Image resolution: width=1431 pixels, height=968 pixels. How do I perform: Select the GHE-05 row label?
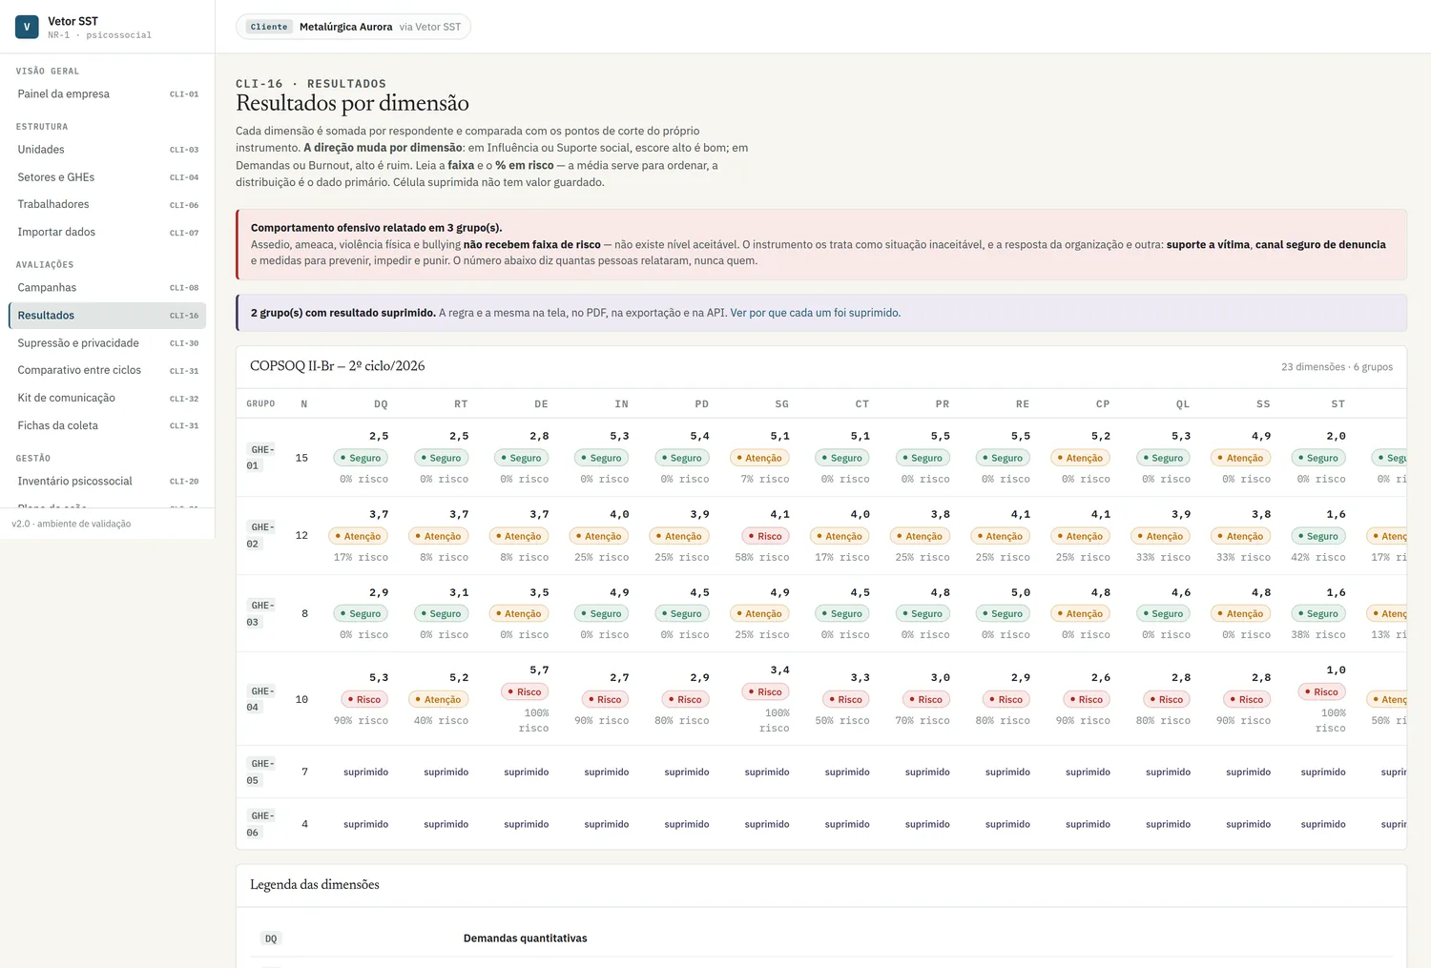[262, 772]
